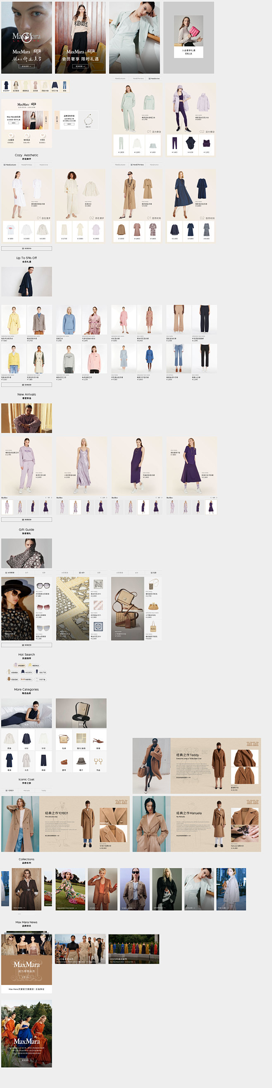The height and width of the screenshot is (1088, 272).
Task: Select the 腰带 belt category icon
Action: click(64, 761)
